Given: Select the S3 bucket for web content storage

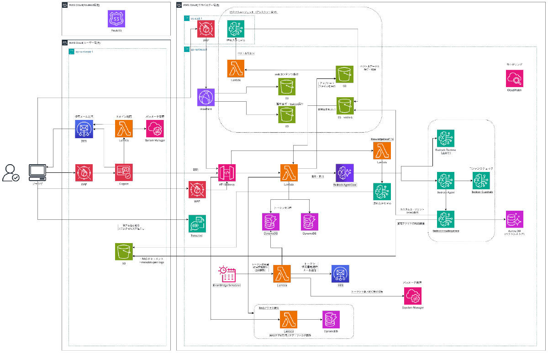Looking at the screenshot, I should point(288,86).
